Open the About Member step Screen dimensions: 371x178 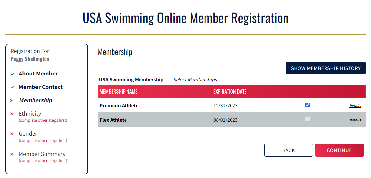tap(38, 74)
